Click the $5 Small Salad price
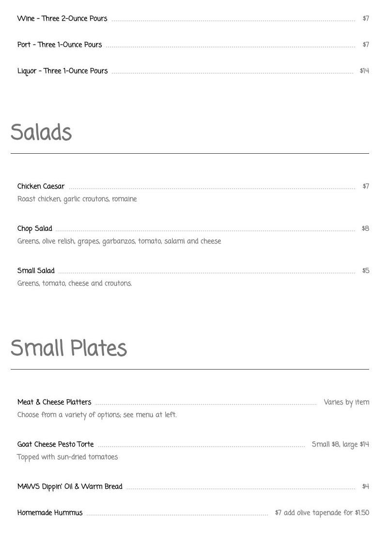The image size is (373, 533). 366,271
